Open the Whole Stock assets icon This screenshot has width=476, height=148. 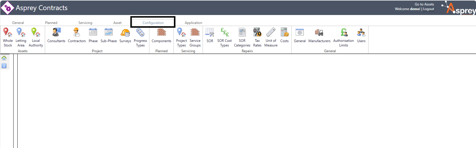(8, 32)
